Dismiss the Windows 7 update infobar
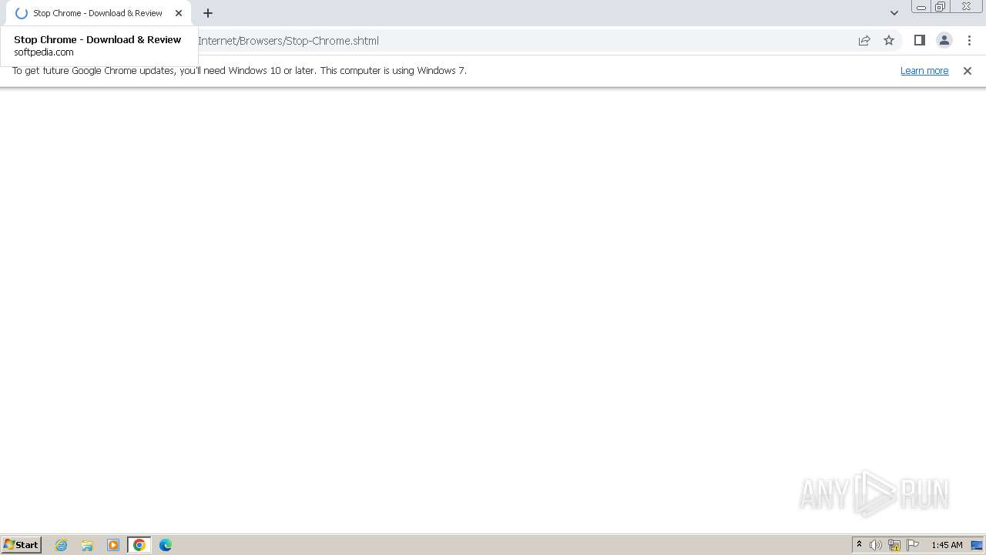The image size is (986, 555). [968, 71]
